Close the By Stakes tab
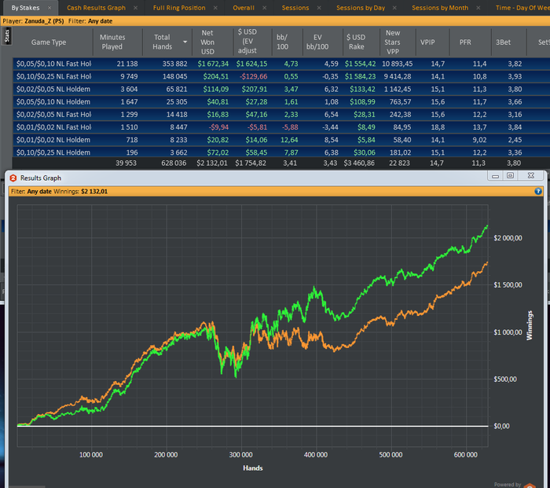The width and height of the screenshot is (550, 488). [49, 8]
